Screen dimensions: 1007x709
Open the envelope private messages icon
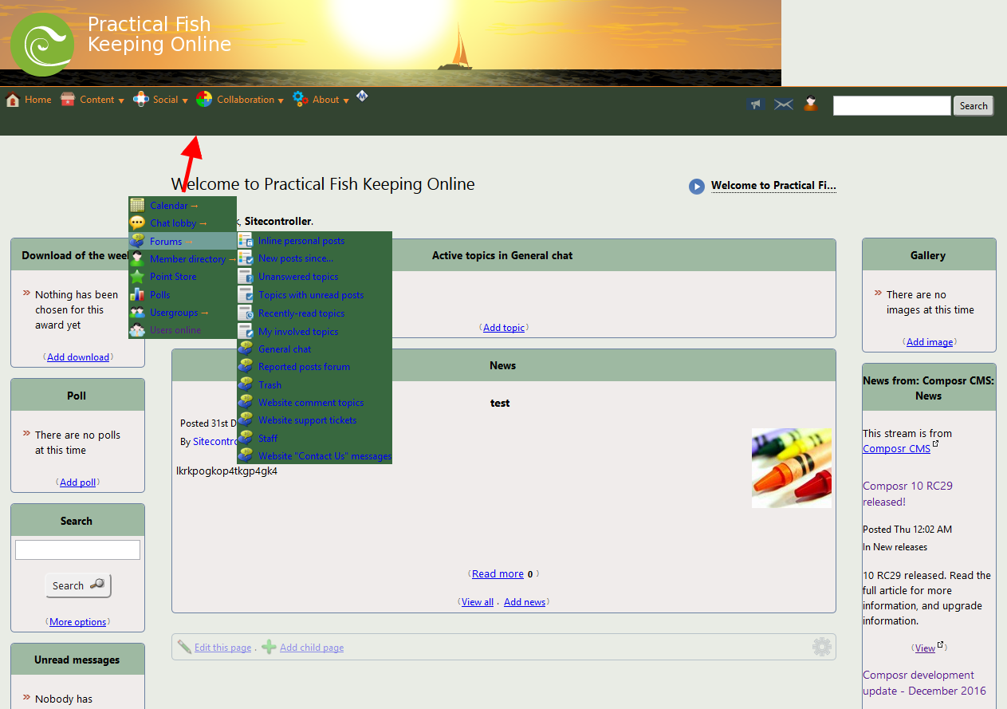(783, 104)
